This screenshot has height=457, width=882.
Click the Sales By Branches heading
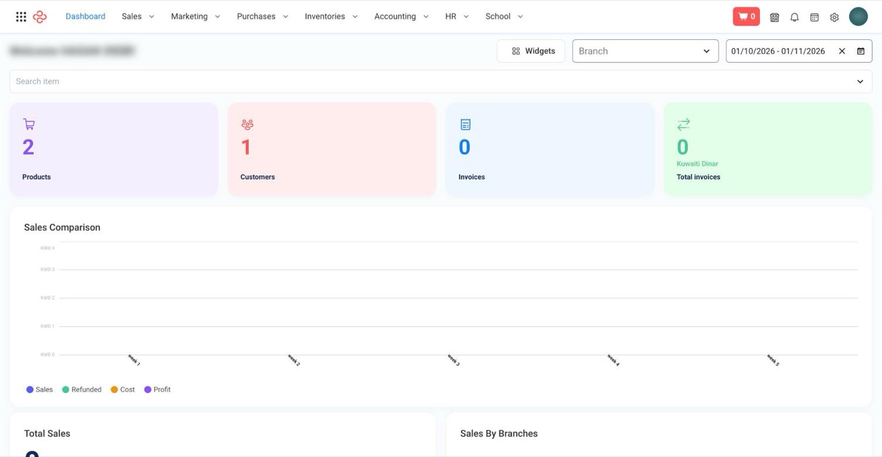(499, 434)
